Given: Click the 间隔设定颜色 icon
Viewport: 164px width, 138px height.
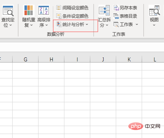Looking at the screenshot, I should 59,8.
